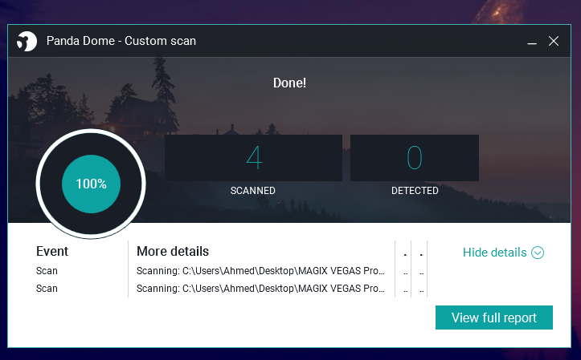
Task: Select the second Scan event row
Action: 47,289
